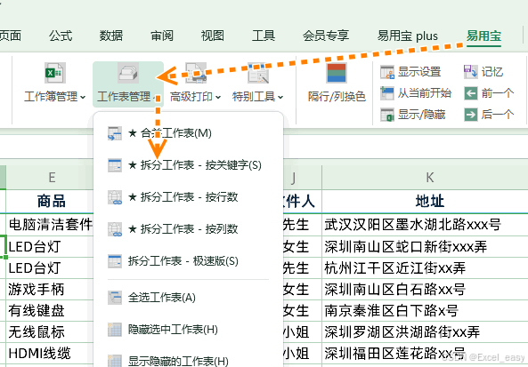Viewport: 528px width, 367px height.
Task: Open the 会员专享 ribbon tab
Action: pos(326,36)
